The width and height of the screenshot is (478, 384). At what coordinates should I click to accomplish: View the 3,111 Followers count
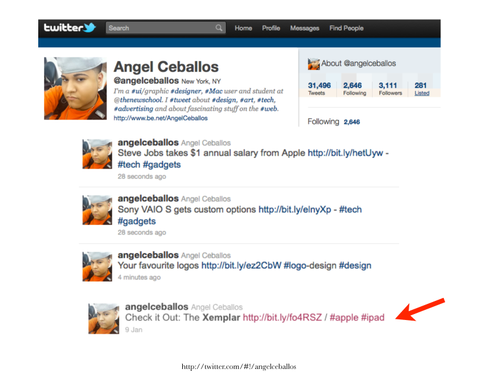(x=390, y=89)
